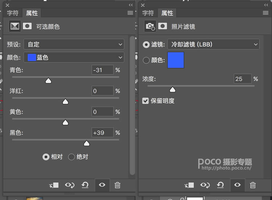Click the Photo Filter camera icon

tap(150, 26)
